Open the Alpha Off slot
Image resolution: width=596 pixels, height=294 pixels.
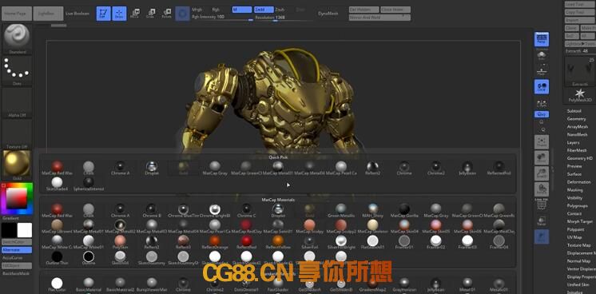coord(17,103)
